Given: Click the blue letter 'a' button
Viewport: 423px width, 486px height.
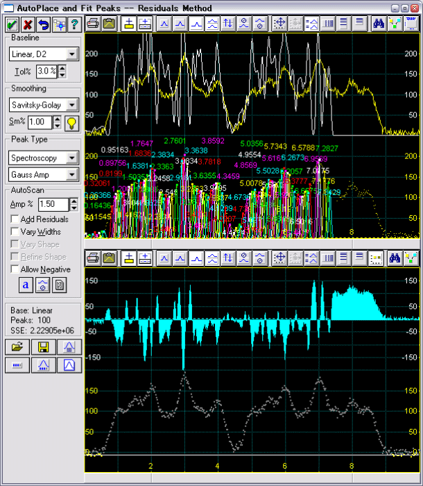Looking at the screenshot, I should [x=25, y=285].
